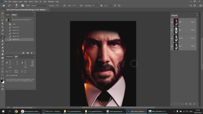The height and width of the screenshot is (114, 203).
Task: Open the Window menu
Action: tap(51, 2)
